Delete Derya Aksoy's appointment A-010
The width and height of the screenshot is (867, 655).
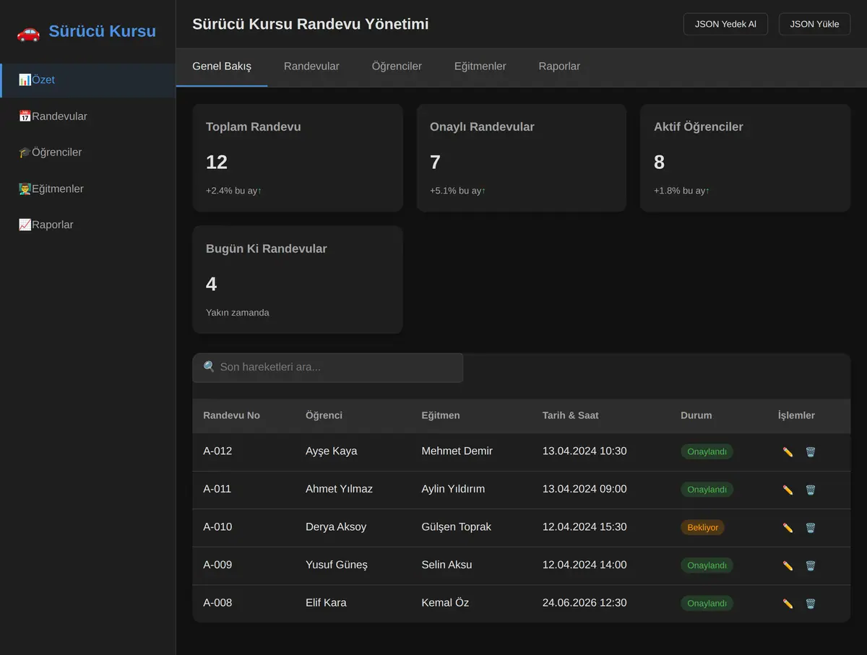click(811, 528)
